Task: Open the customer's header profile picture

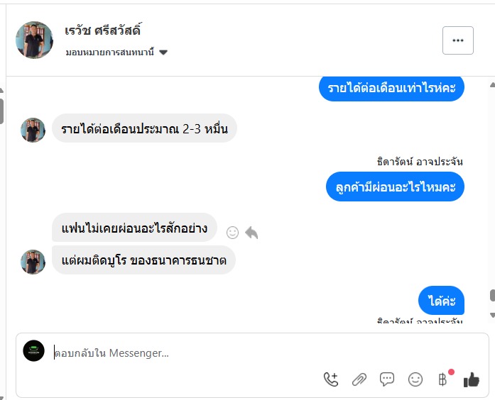Action: point(34,40)
